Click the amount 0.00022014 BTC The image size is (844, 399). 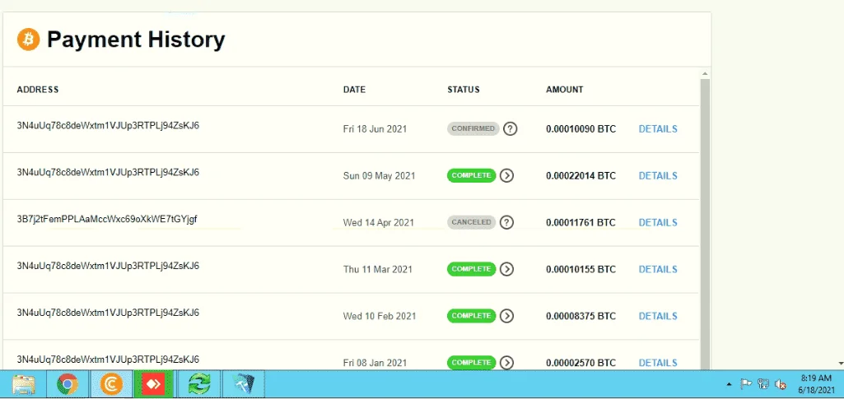[581, 176]
